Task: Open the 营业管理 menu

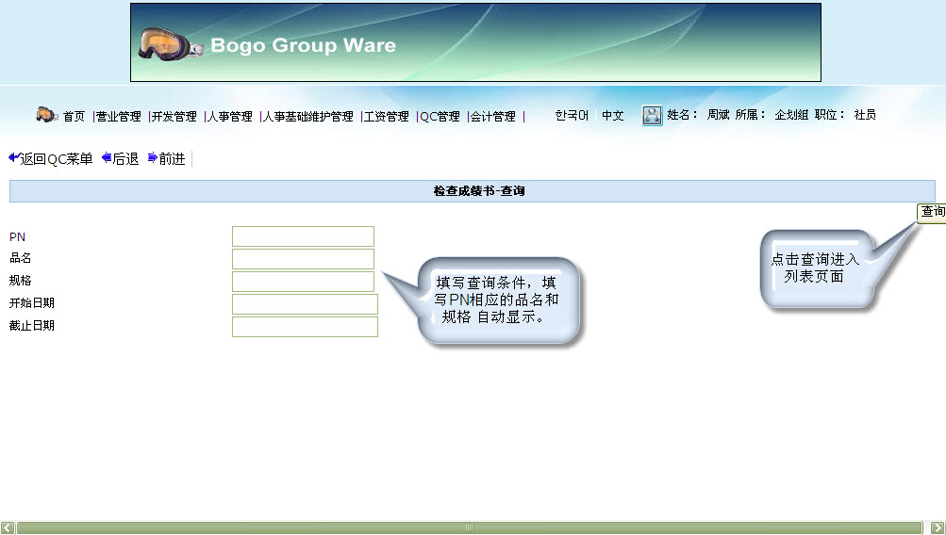Action: 118,116
